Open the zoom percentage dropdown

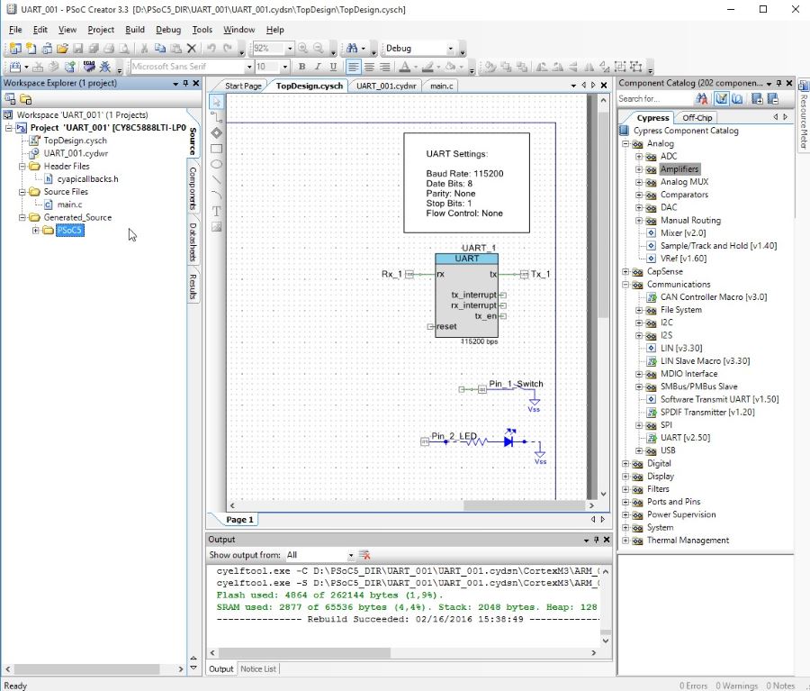[290, 49]
